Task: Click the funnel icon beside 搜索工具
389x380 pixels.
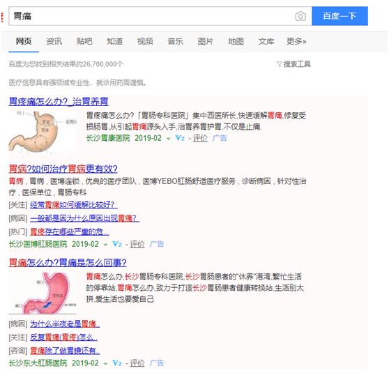Action: (x=280, y=64)
